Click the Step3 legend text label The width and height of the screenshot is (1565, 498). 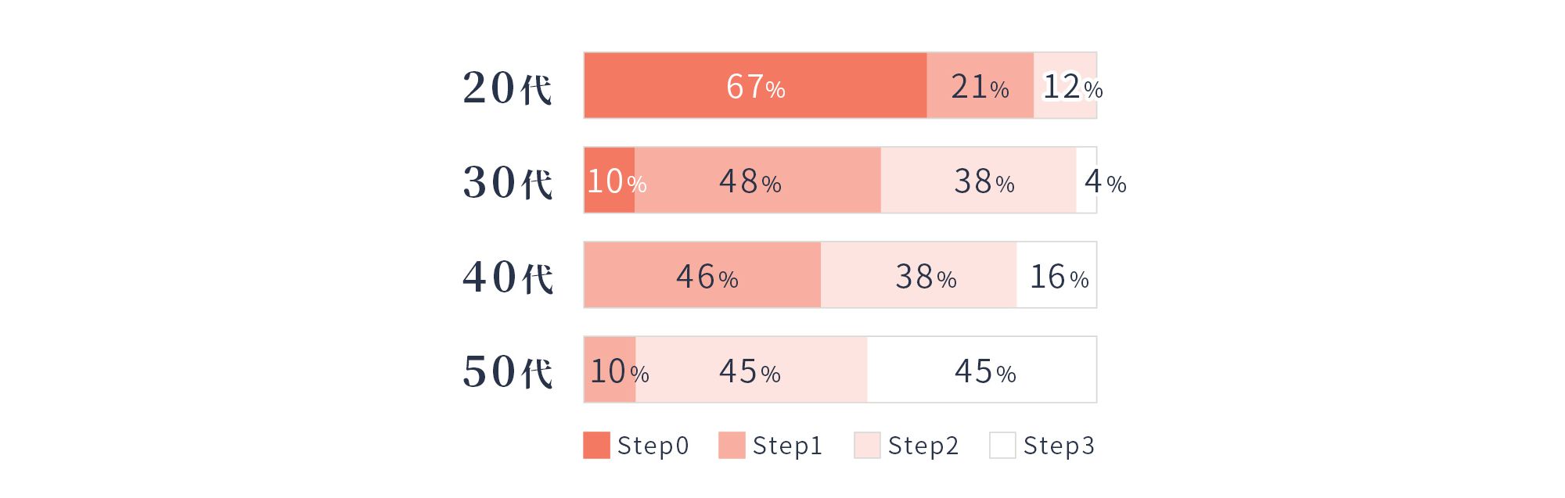pyautogui.click(x=1059, y=445)
